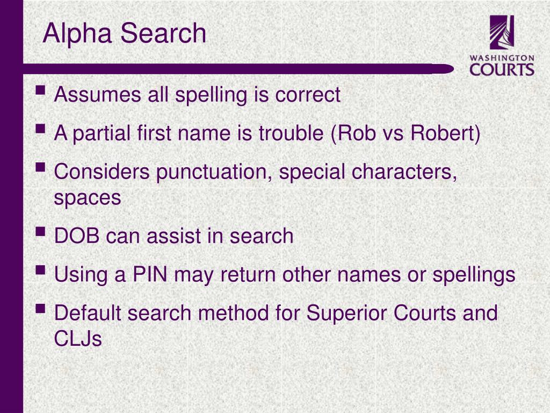
Task: Click the bullet beside 'Default search method'
Action: [x=41, y=308]
